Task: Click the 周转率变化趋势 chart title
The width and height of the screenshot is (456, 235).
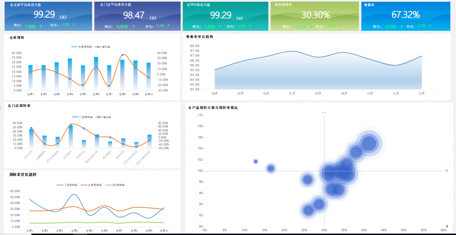Action: point(23,174)
